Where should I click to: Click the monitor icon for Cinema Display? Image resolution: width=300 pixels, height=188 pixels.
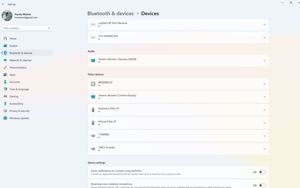point(93,97)
